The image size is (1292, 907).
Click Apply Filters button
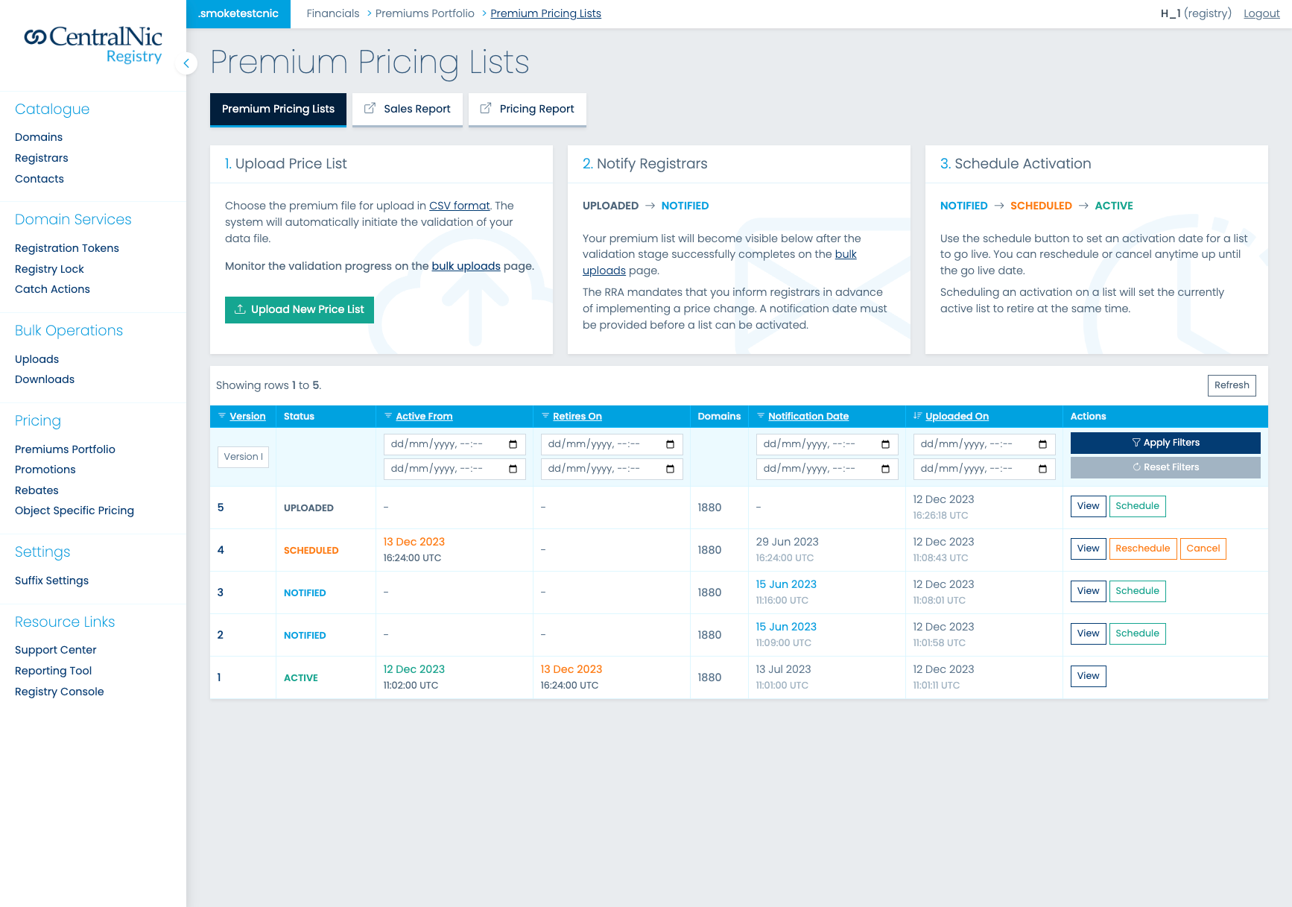tap(1165, 443)
